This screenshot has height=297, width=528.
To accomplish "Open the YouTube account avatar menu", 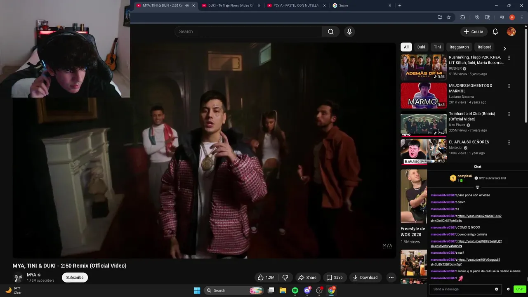I will pyautogui.click(x=511, y=31).
